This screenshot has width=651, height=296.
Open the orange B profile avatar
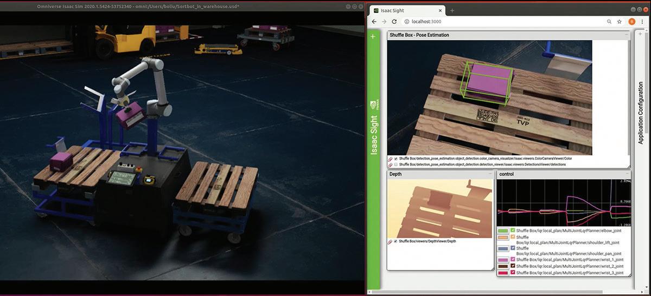pyautogui.click(x=631, y=21)
